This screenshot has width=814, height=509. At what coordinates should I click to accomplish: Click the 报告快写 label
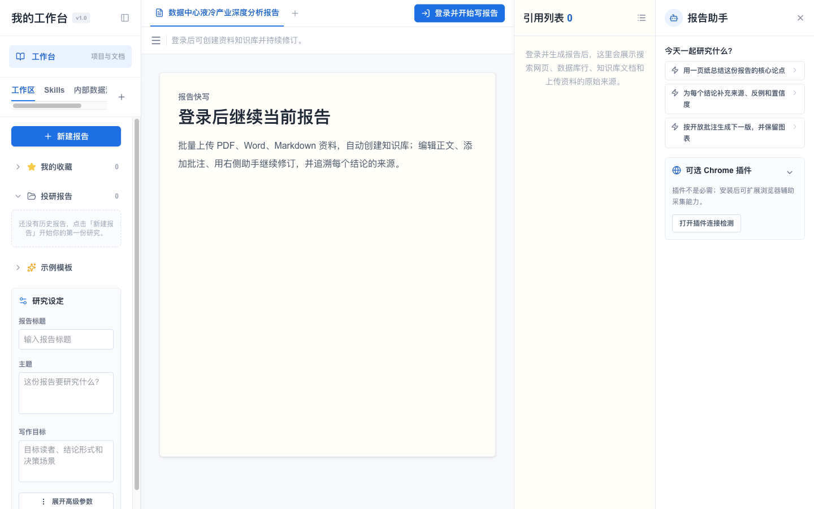click(x=194, y=97)
